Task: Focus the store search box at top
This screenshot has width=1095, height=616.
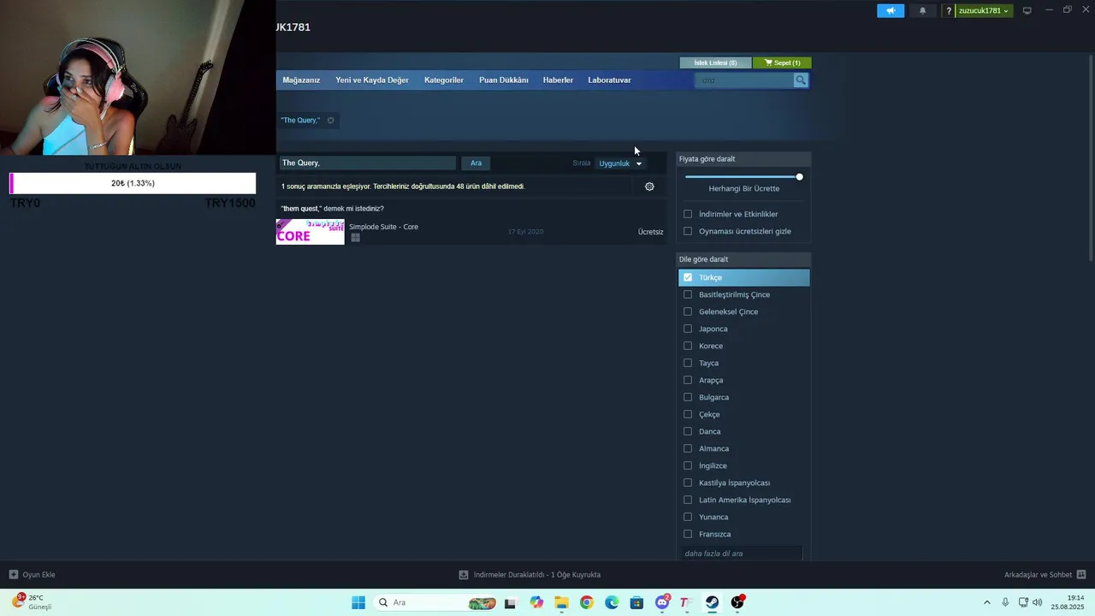Action: [745, 80]
